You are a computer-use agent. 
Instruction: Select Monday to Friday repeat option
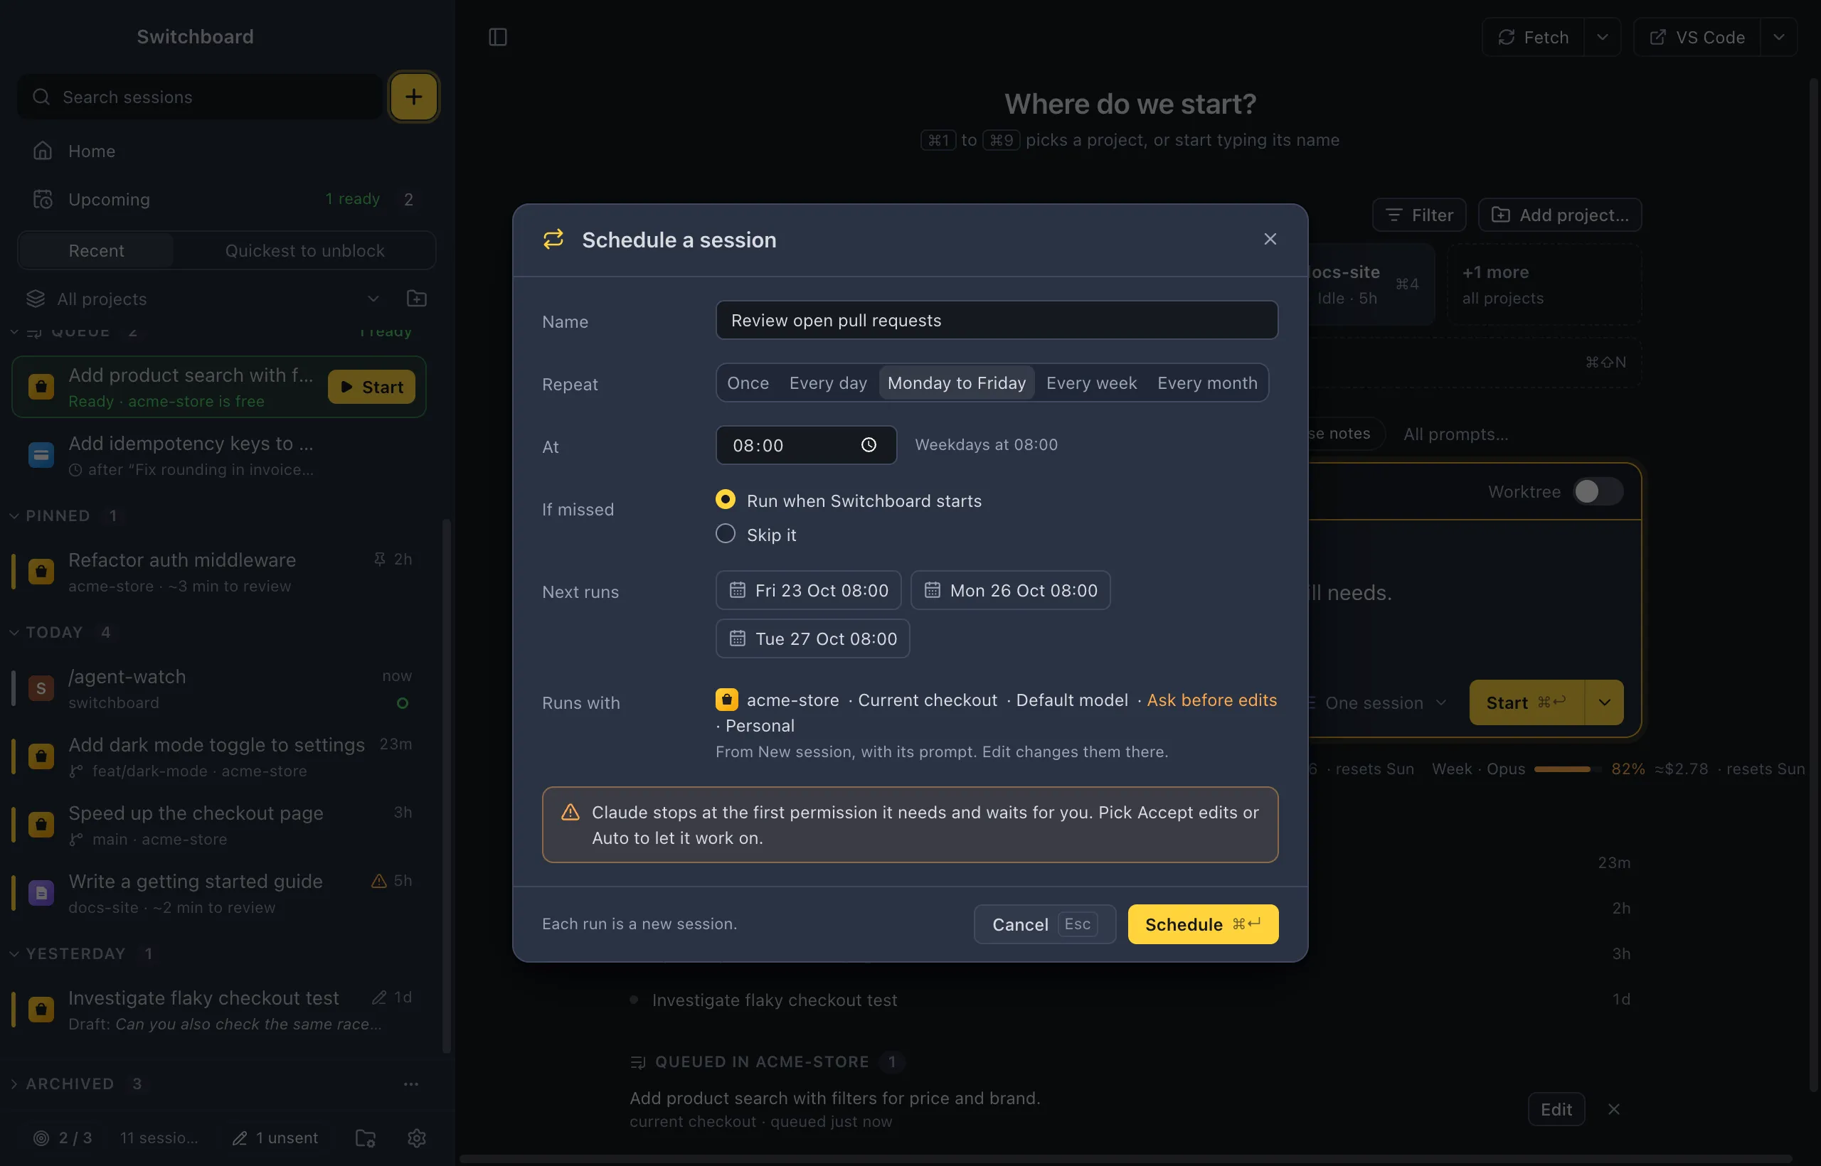point(956,383)
